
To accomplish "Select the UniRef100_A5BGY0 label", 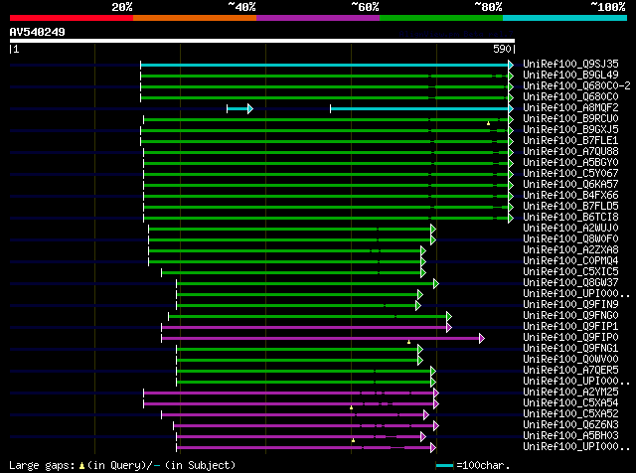I will 570,162.
